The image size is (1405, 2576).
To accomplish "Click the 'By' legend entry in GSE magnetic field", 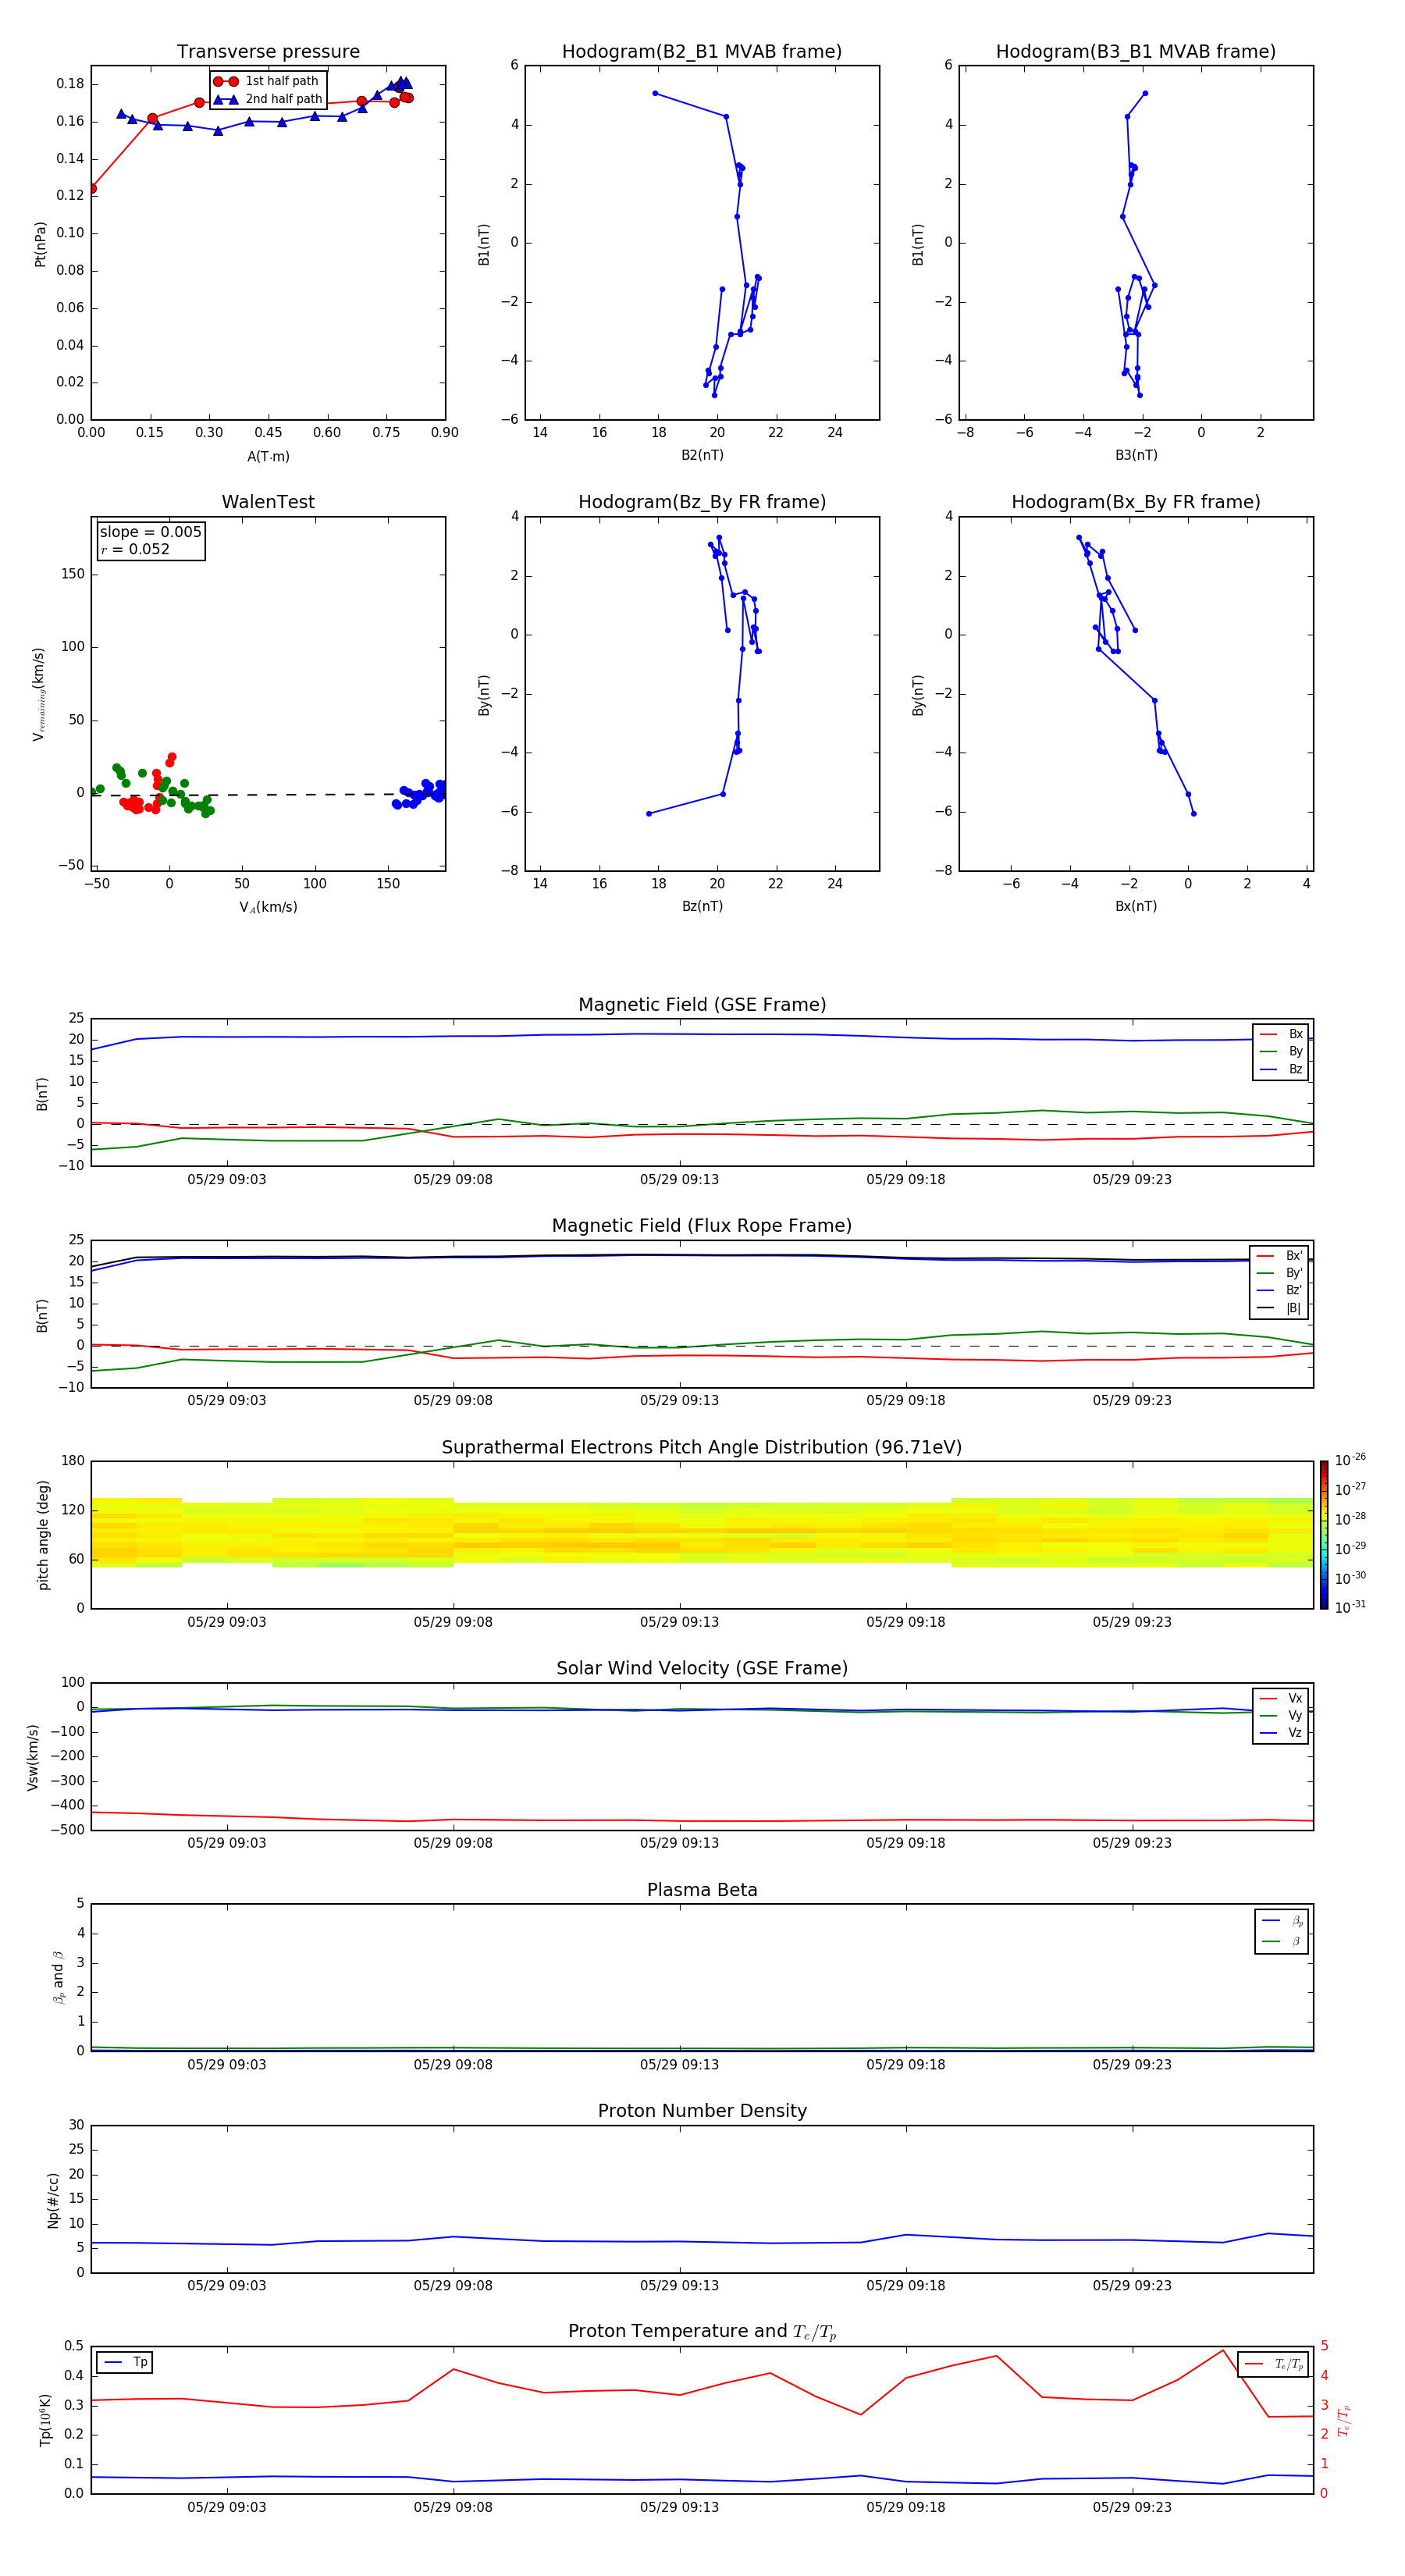I will [1281, 1051].
